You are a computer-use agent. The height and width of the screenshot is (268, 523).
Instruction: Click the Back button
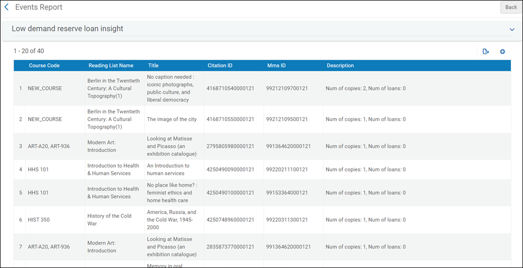click(x=511, y=7)
